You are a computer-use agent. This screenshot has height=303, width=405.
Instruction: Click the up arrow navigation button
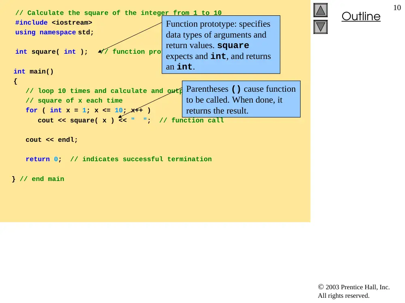pyautogui.click(x=320, y=10)
